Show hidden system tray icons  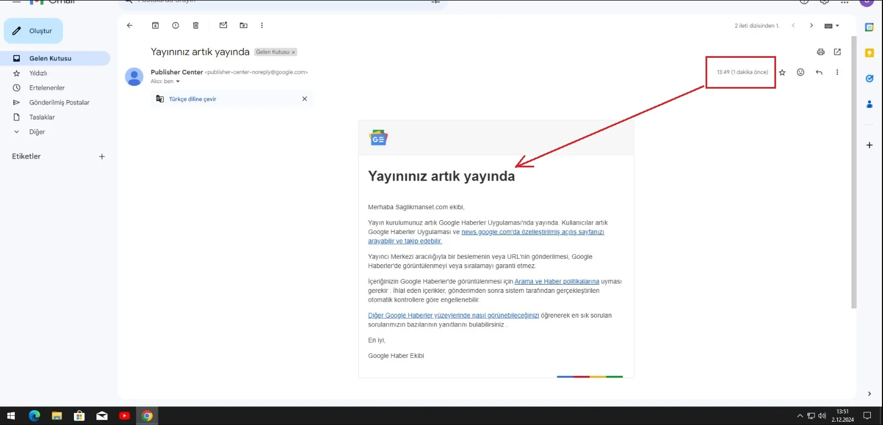pyautogui.click(x=800, y=416)
